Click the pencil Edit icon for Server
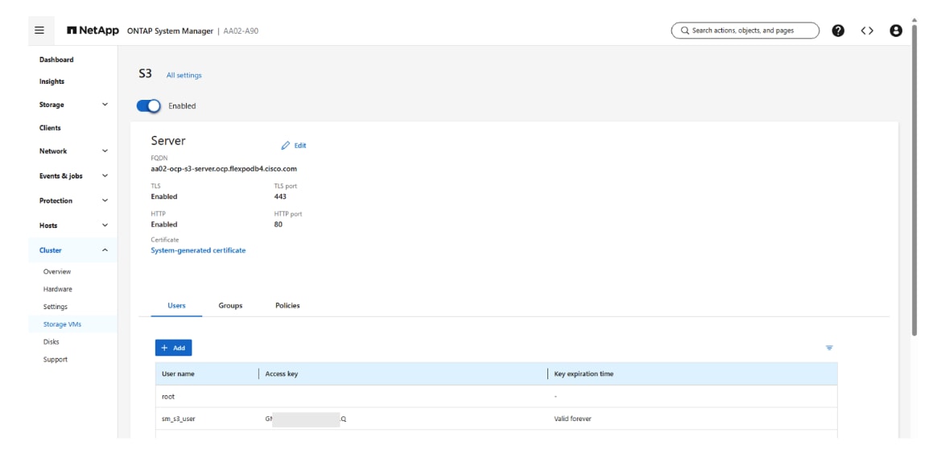This screenshot has height=458, width=929. coord(286,145)
